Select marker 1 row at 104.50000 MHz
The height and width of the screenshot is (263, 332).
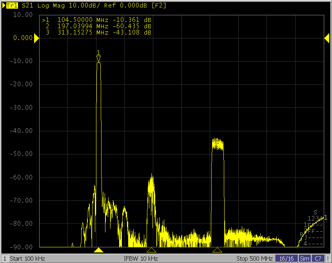96,20
